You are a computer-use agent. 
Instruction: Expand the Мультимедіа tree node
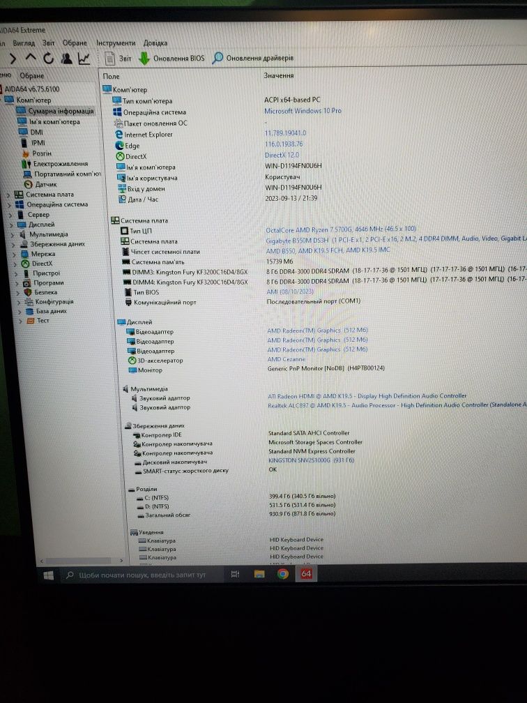tap(13, 235)
